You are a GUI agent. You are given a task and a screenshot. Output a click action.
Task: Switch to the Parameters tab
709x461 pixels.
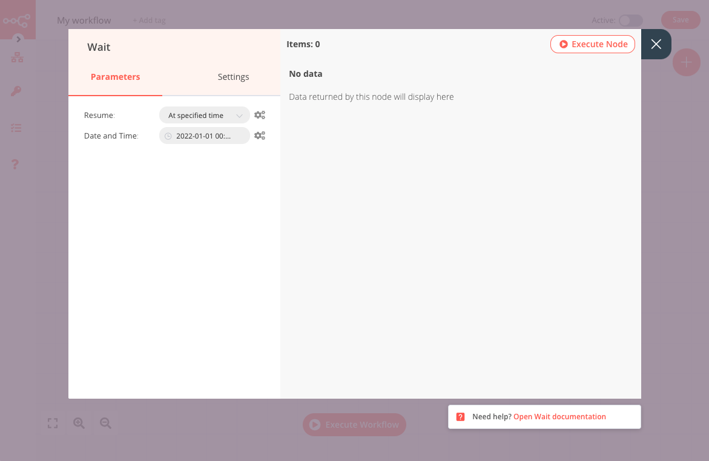click(x=115, y=77)
